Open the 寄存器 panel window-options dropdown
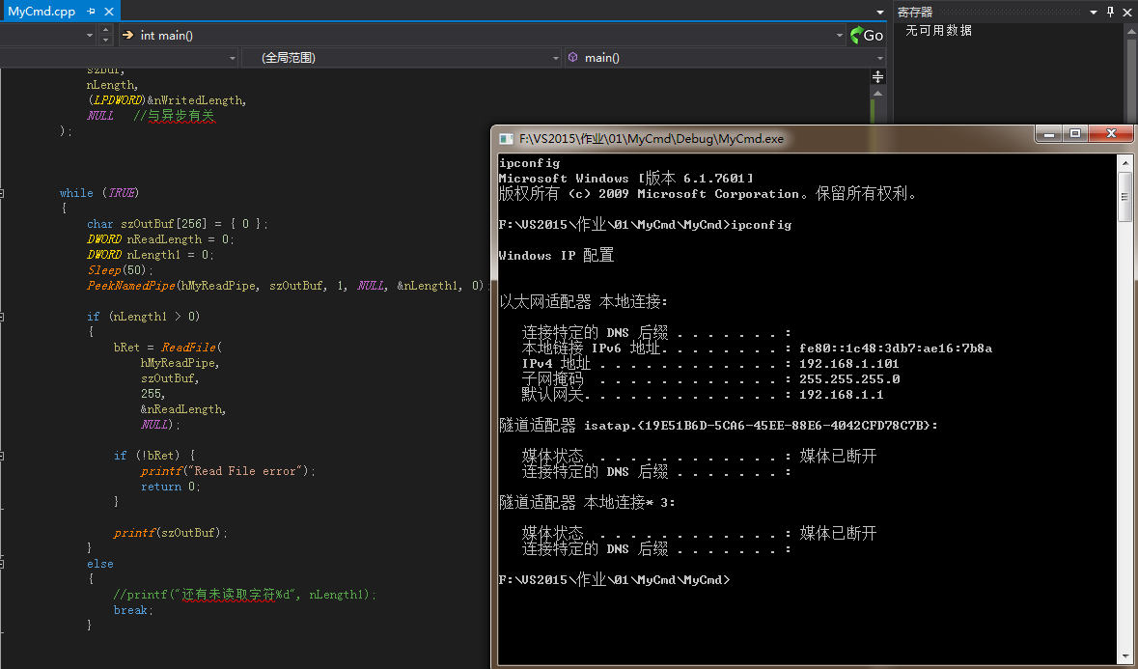This screenshot has width=1138, height=669. (1093, 12)
